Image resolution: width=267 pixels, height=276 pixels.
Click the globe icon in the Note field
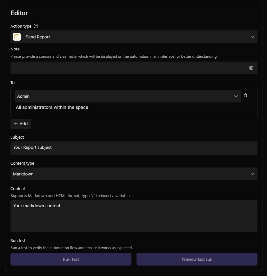(x=251, y=68)
